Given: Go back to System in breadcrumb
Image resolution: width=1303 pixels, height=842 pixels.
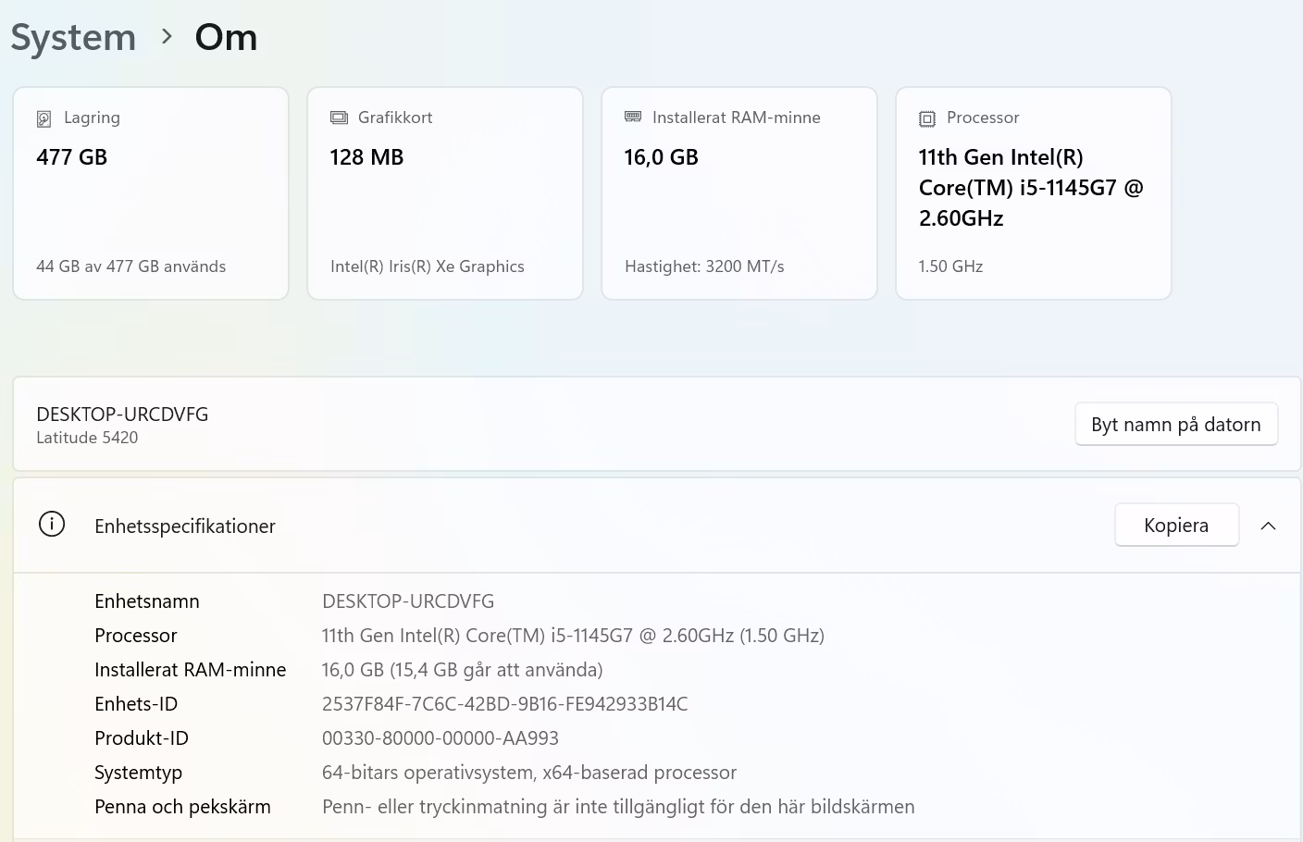Looking at the screenshot, I should click(73, 37).
